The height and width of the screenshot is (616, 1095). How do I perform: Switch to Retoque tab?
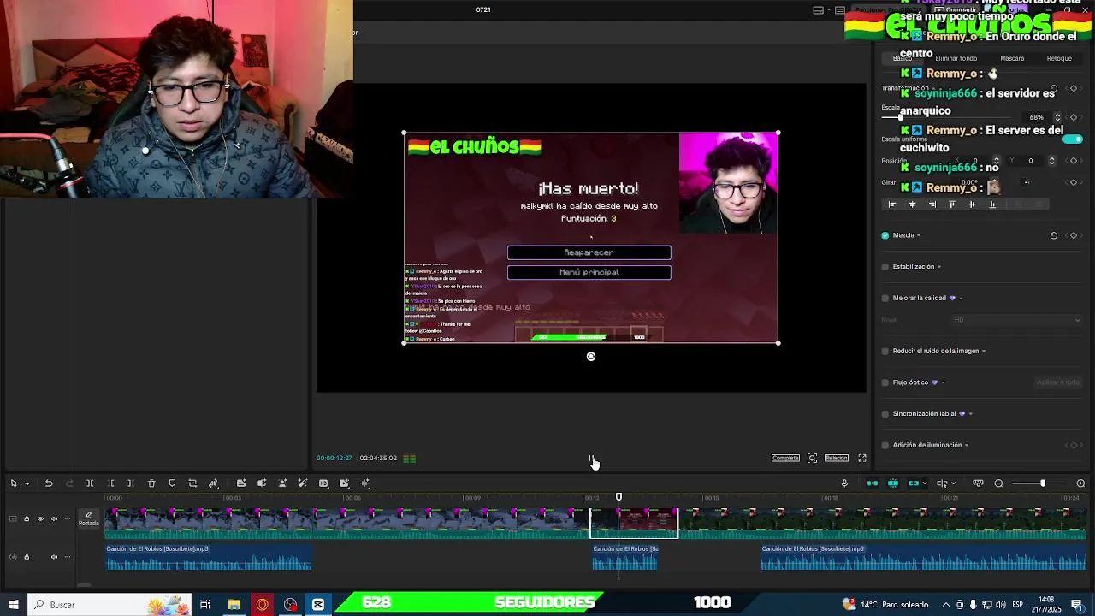[1059, 58]
